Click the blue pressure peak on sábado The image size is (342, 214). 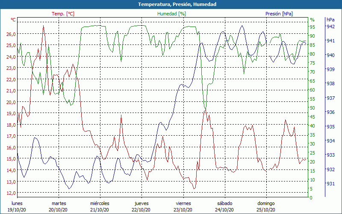pos(242,26)
